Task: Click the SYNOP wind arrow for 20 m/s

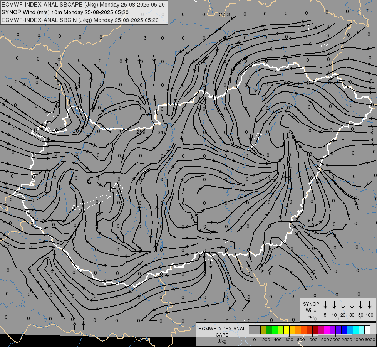Action: pos(343,305)
